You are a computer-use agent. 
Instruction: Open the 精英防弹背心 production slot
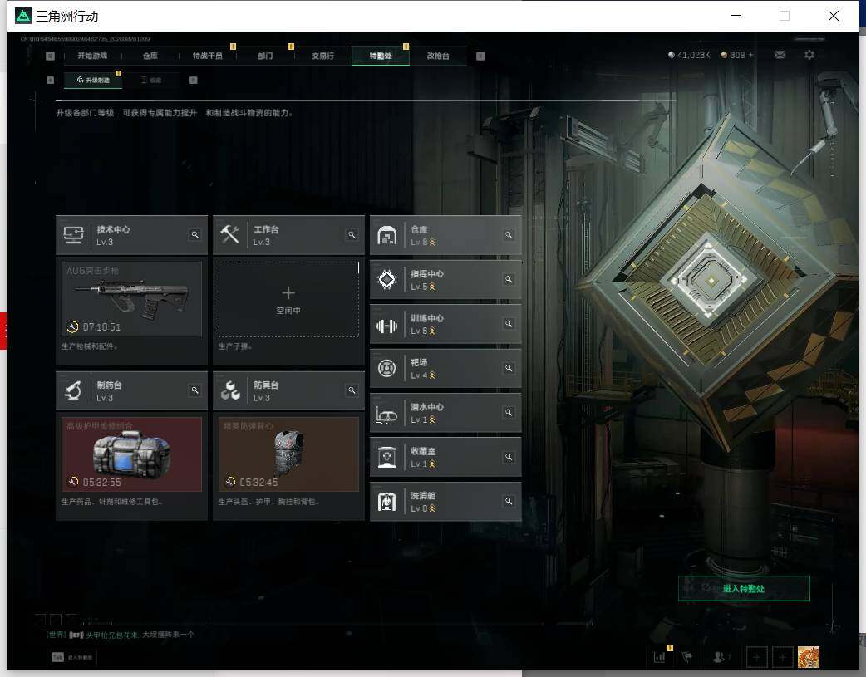tap(288, 454)
